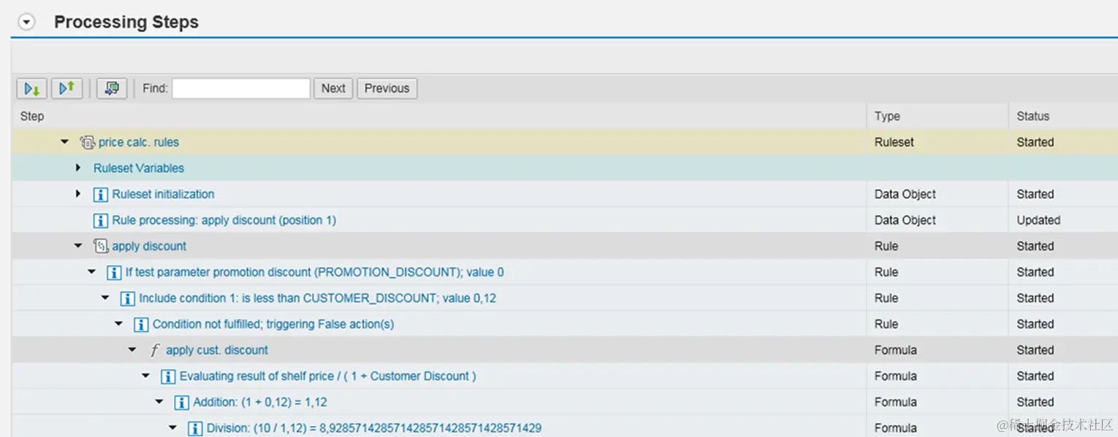This screenshot has width=1118, height=437.
Task: Click Started status in Include condition 1 row
Action: coord(1035,298)
